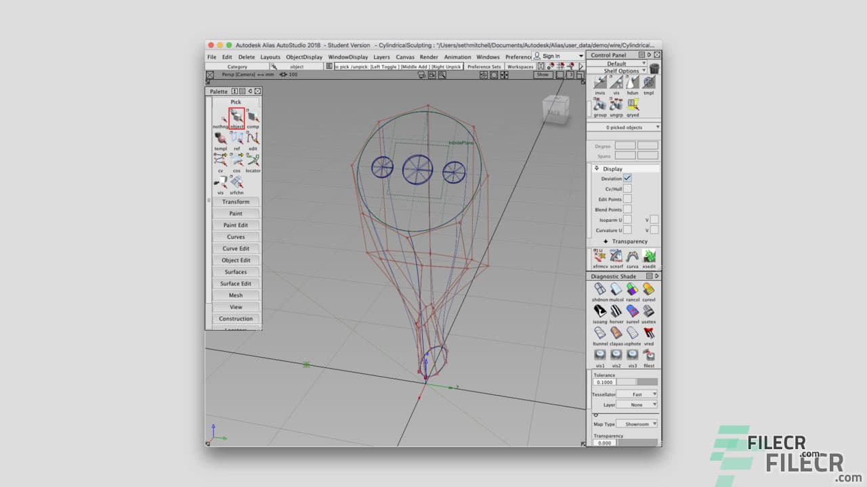The height and width of the screenshot is (487, 867).
Task: Select the Pick locator tool
Action: click(x=251, y=160)
